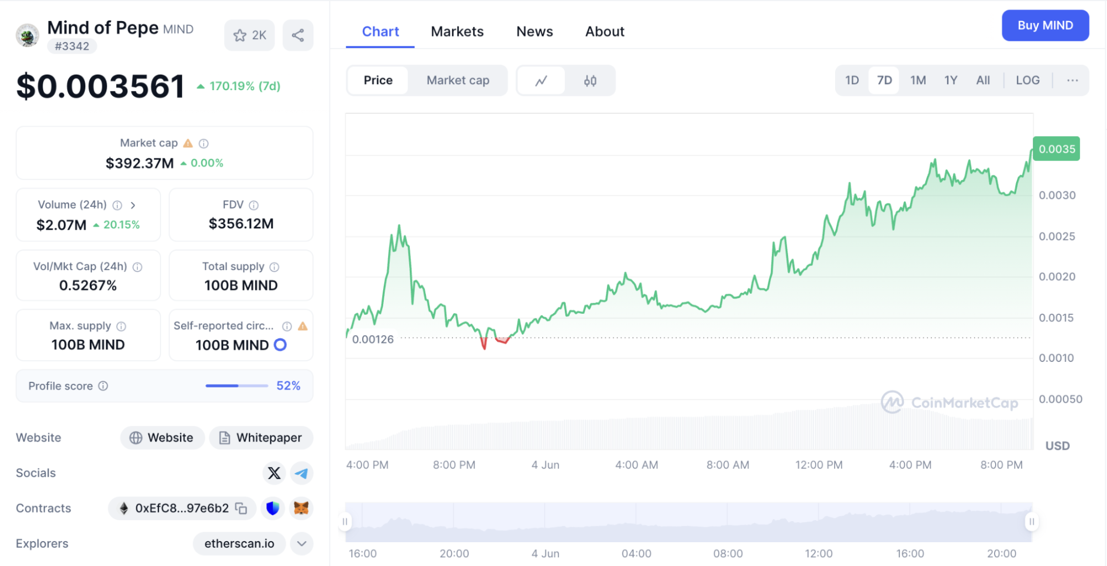Expand Volume (24h) details chevron

point(133,205)
